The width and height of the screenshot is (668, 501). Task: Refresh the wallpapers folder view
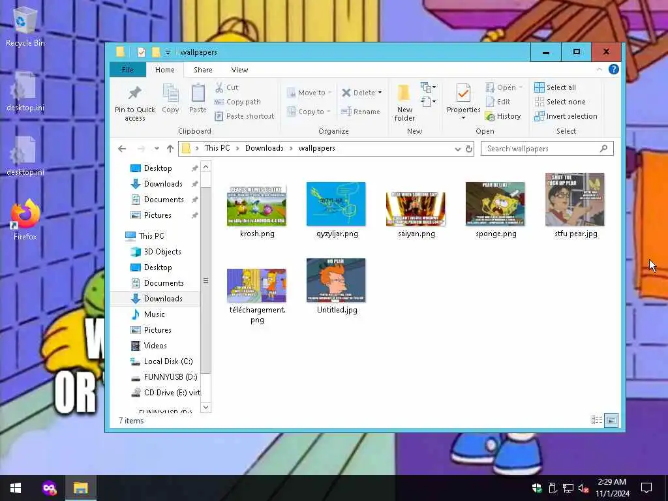tap(468, 149)
